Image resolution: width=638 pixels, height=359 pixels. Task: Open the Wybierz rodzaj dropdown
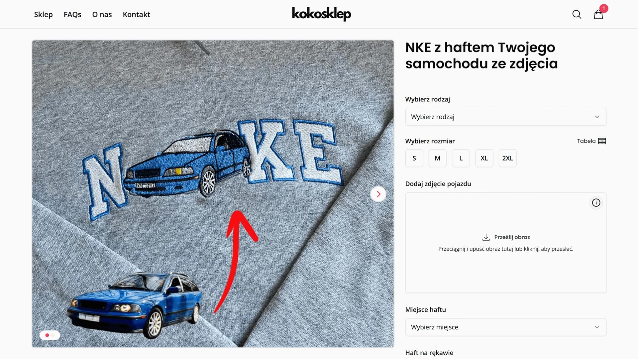[x=505, y=117]
